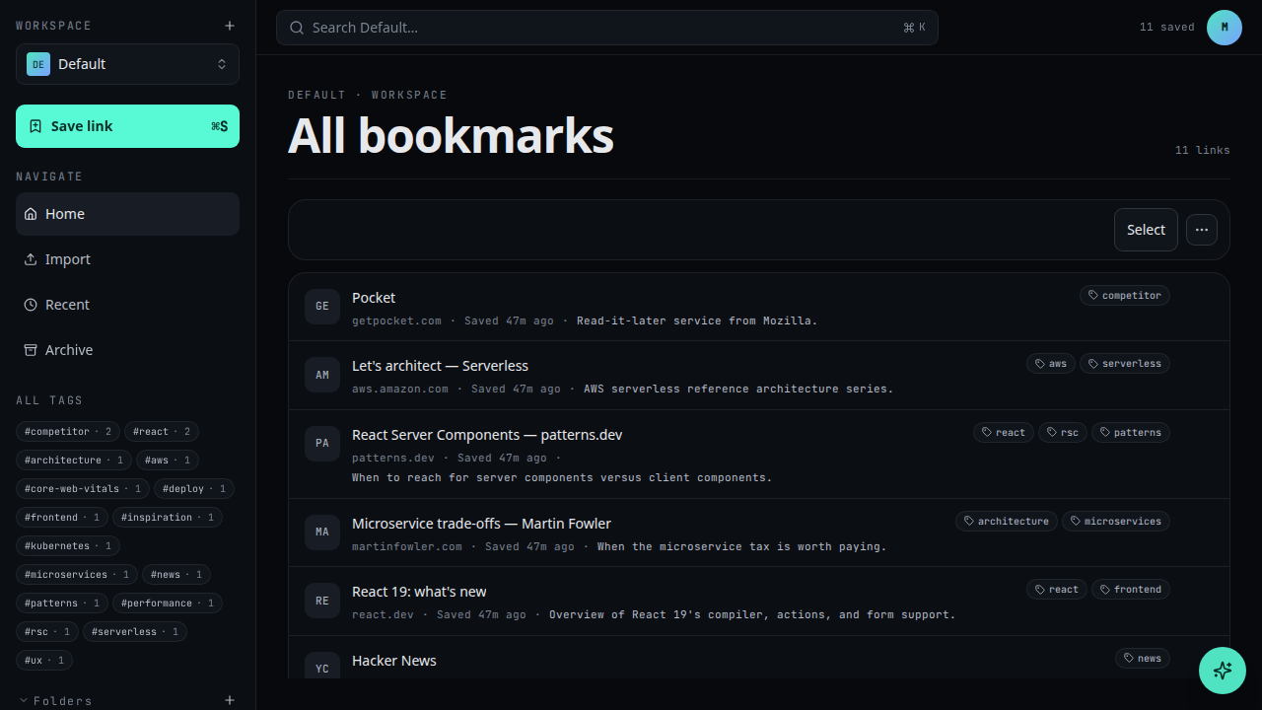
Task: Add a new workspace with plus icon
Action: pyautogui.click(x=230, y=26)
